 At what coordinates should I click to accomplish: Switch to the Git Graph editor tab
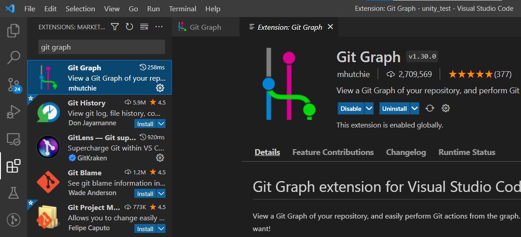[x=206, y=27]
